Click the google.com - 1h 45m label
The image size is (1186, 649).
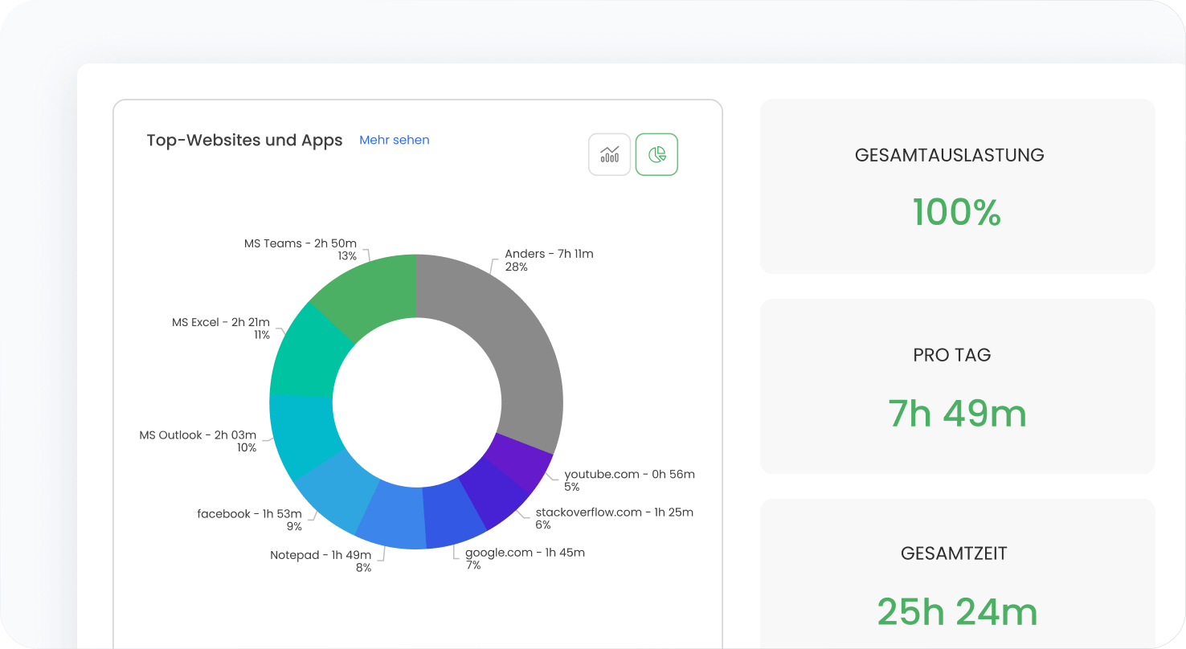(525, 553)
